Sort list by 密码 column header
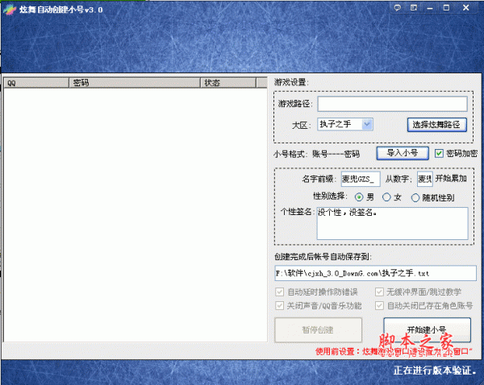484x385 pixels. tap(135, 83)
